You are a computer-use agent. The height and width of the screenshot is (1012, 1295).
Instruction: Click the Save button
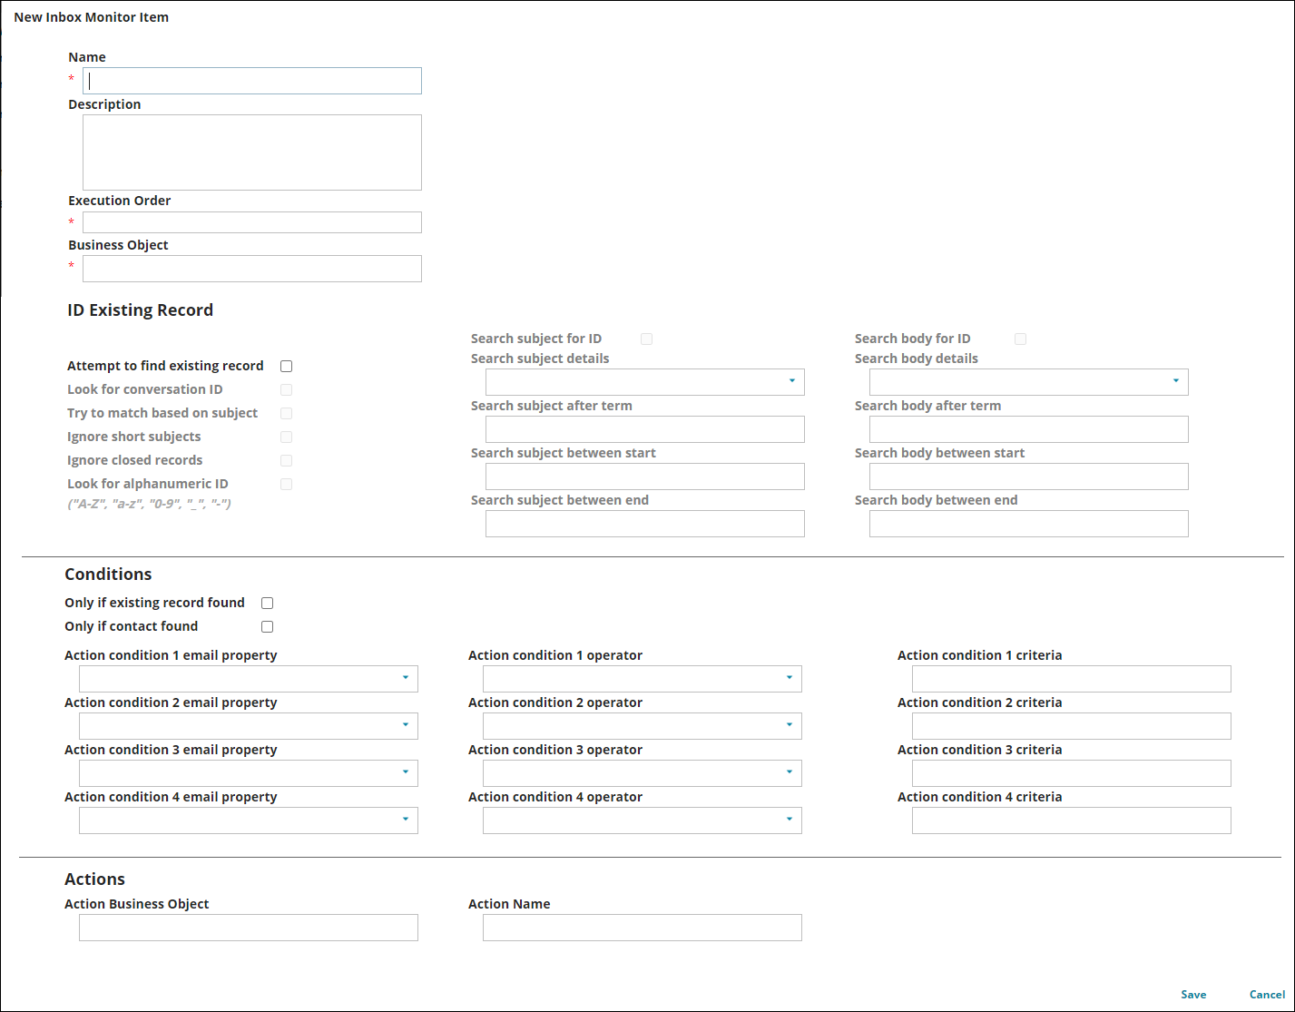pos(1193,994)
